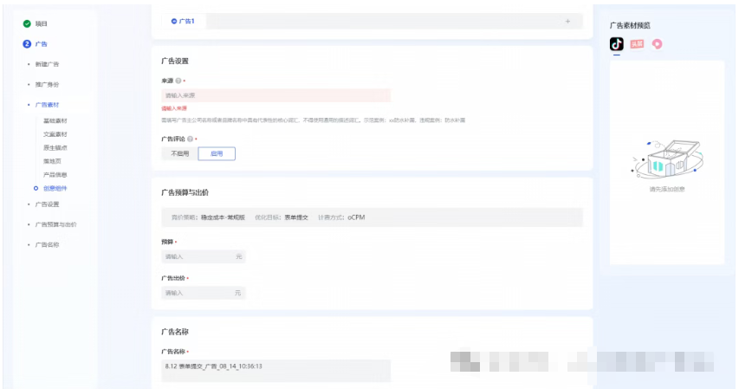Jump to 产品信息 in the sidebar

click(55, 174)
